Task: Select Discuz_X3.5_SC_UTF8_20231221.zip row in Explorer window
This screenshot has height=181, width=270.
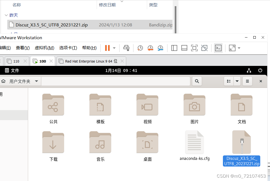Action: click(90, 25)
